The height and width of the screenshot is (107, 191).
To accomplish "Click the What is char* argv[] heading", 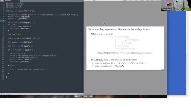I will pos(102,34).
